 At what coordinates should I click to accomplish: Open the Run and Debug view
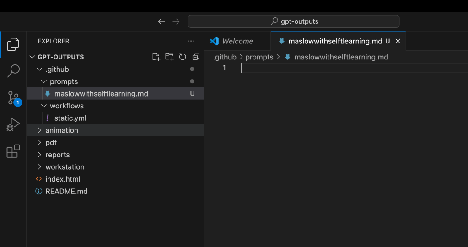13,124
